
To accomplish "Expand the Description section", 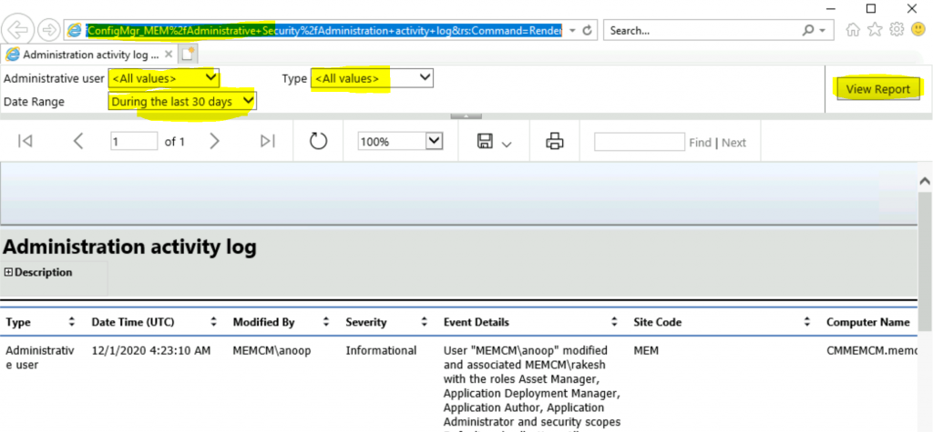I will [x=8, y=272].
